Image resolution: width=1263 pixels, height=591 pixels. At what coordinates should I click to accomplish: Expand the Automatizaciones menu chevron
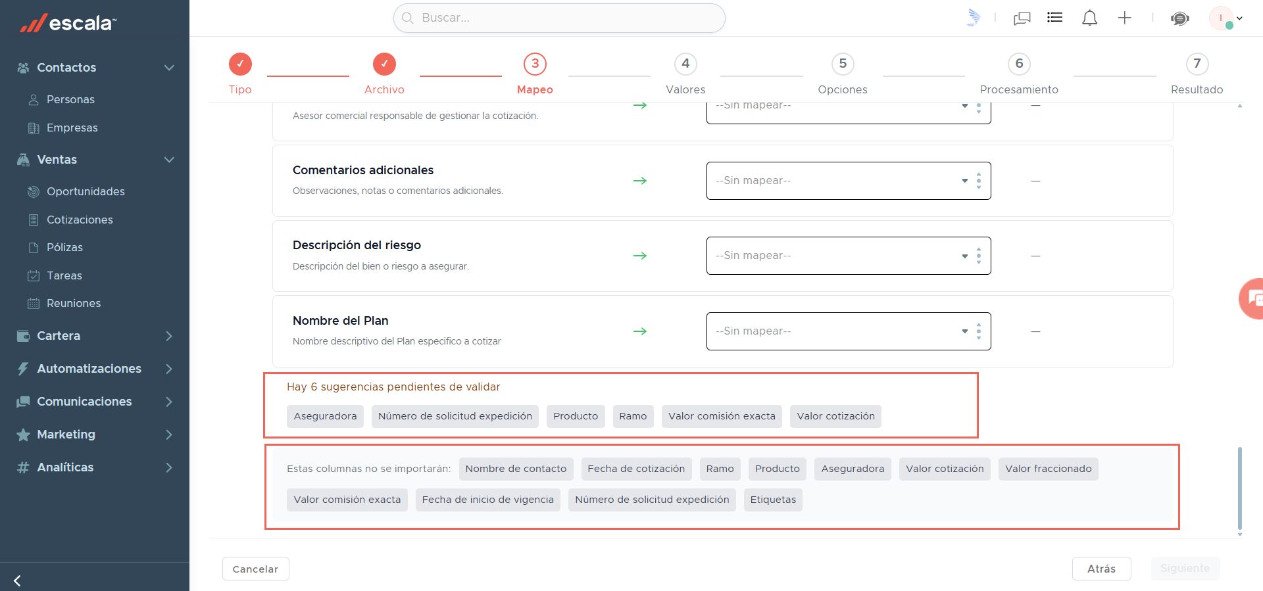pyautogui.click(x=169, y=369)
